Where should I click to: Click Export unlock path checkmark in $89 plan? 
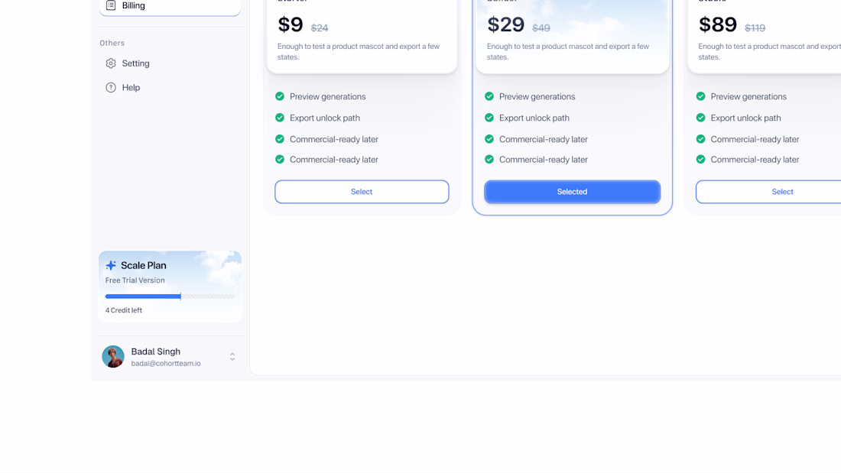[700, 118]
